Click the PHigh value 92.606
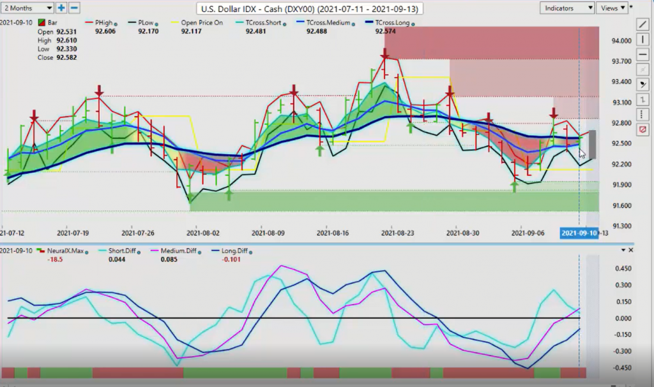 click(x=105, y=31)
